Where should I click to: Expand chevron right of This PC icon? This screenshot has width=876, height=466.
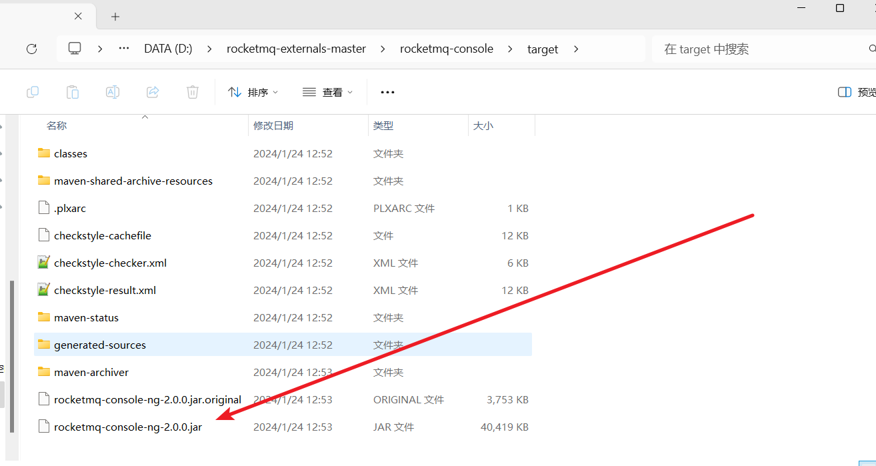100,49
